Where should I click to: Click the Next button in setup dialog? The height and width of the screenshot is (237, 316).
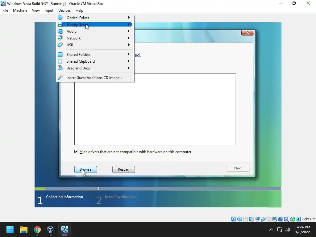[238, 168]
